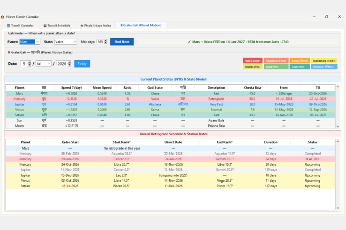This screenshot has width=346, height=230.
Task: Open the Planet dropdown showing Mars
Action: pos(30,42)
